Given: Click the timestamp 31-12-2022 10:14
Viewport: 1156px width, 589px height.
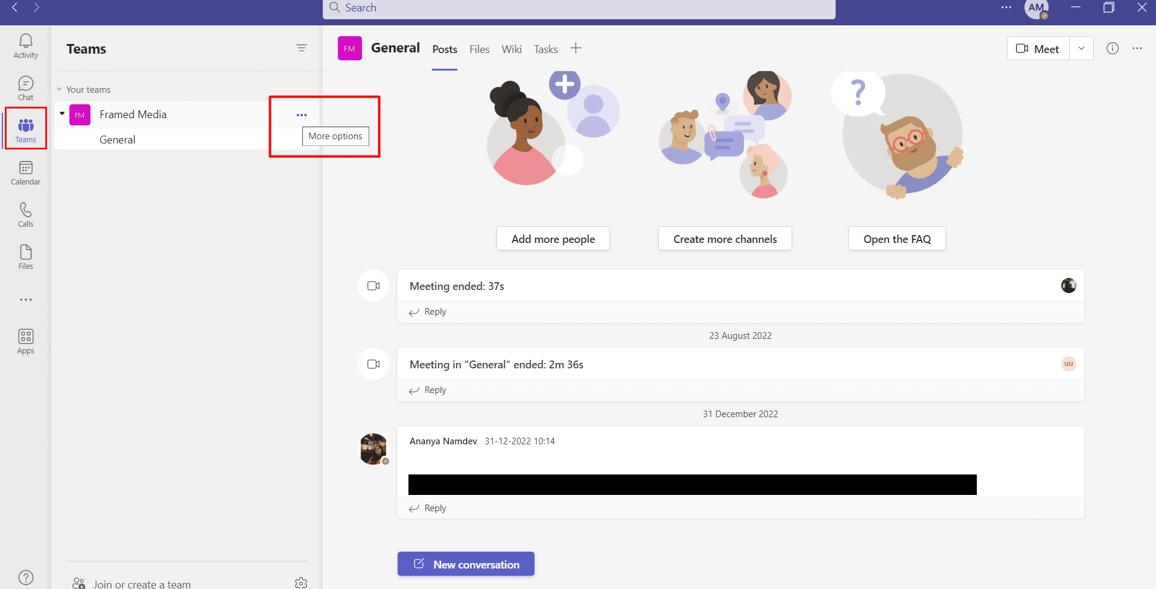Looking at the screenshot, I should 519,441.
